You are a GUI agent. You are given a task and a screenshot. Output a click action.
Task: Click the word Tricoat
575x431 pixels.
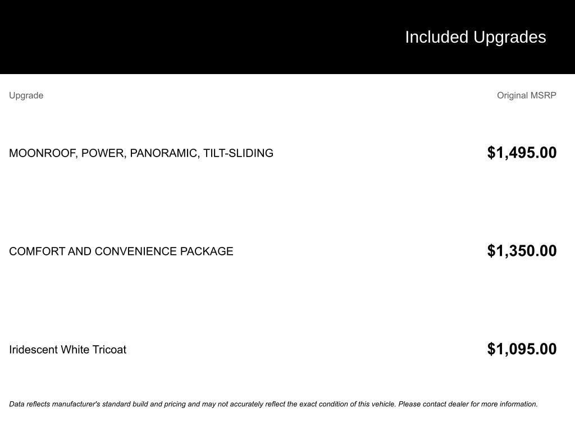[109, 350]
